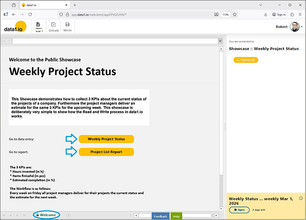Click Sign in in browser toolbar
The image size is (306, 220).
click(278, 14)
